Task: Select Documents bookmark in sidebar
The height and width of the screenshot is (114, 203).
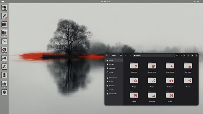Action: [x=114, y=78]
